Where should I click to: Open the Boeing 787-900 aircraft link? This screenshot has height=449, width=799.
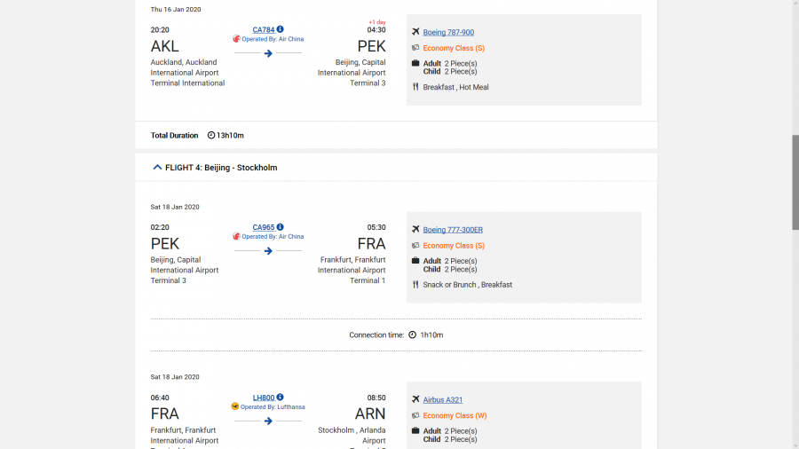pyautogui.click(x=448, y=33)
